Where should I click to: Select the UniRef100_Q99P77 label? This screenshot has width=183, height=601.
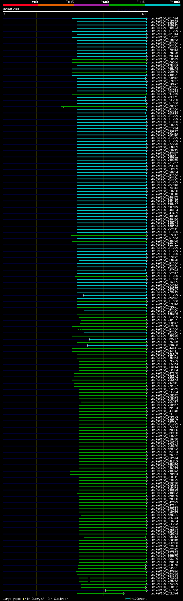click(164, 132)
